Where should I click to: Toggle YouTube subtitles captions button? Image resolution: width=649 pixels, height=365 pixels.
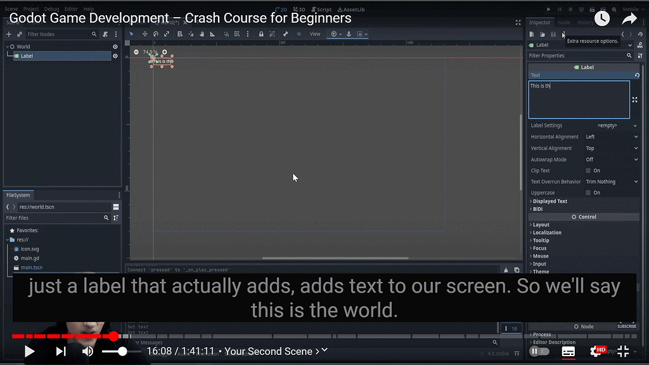(569, 352)
